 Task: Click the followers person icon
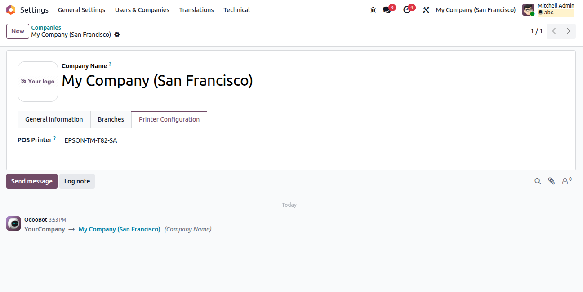pos(565,181)
